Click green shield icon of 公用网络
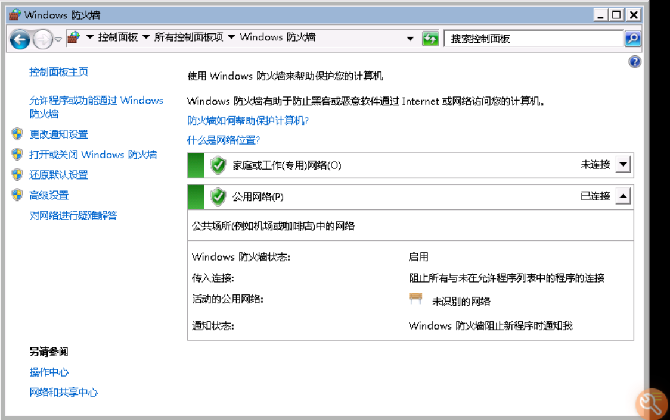The image size is (670, 420). click(218, 196)
